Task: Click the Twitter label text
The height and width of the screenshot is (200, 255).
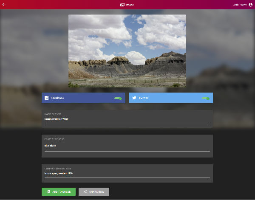Action: 143,98
